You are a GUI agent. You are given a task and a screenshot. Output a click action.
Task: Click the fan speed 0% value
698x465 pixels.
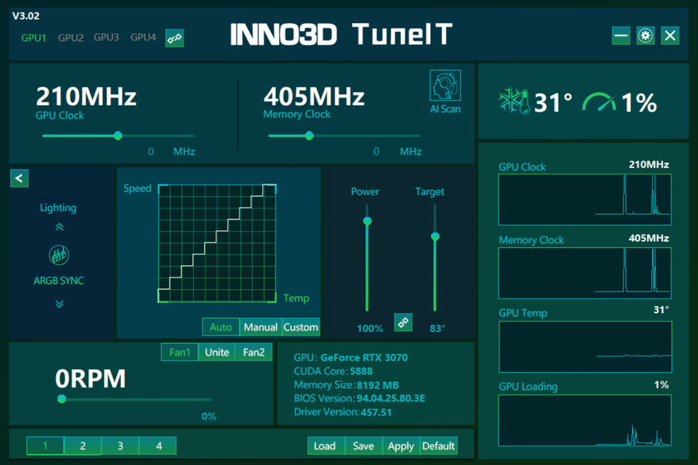tap(209, 416)
